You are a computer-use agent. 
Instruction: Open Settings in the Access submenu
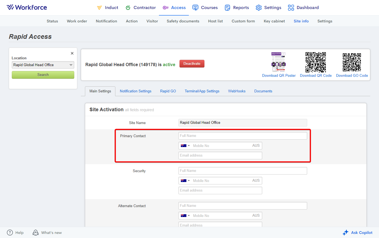coord(325,21)
